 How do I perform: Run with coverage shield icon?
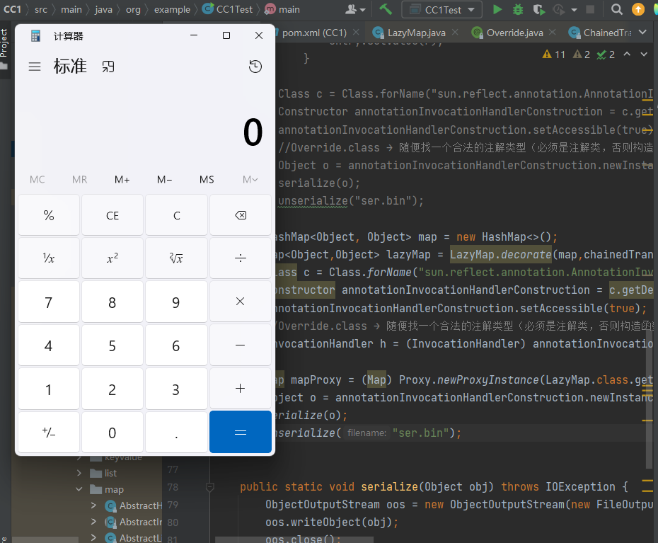(539, 9)
